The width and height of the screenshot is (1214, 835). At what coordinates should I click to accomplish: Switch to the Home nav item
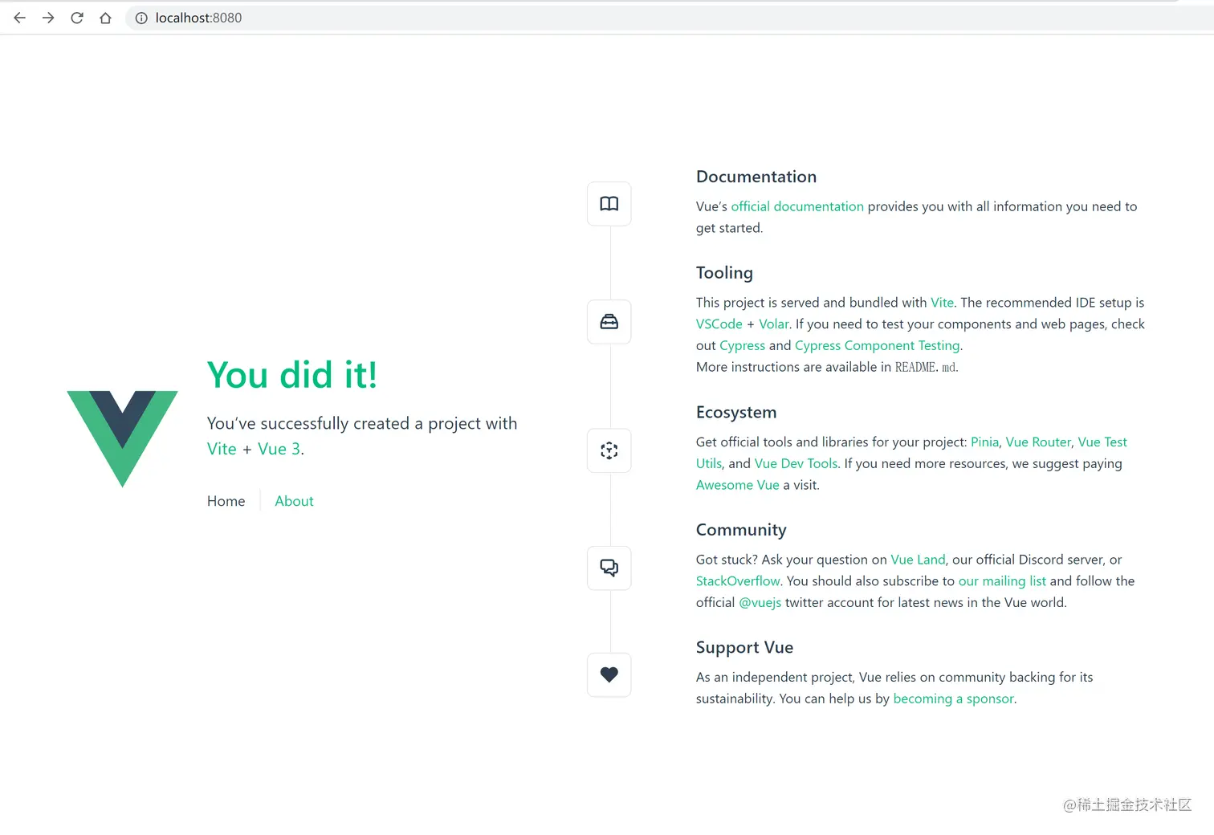[226, 501]
